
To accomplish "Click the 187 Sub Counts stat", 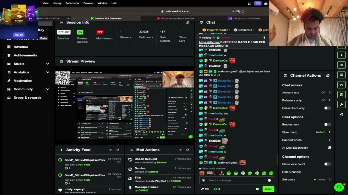I will pos(165,36).
